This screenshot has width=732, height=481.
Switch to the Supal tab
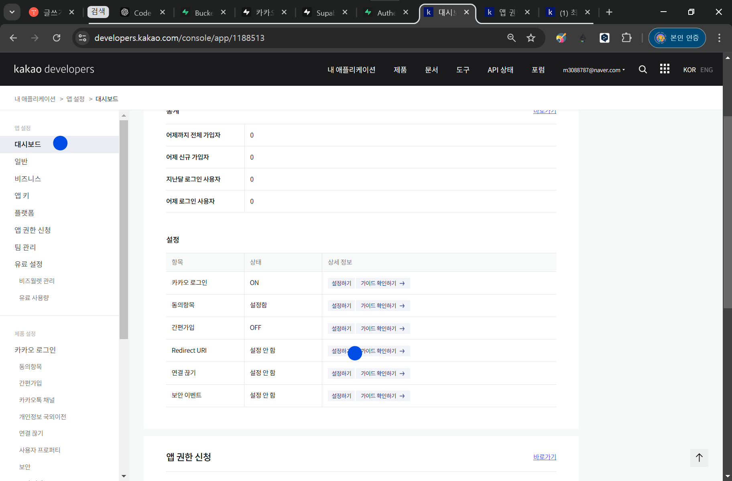coord(325,12)
